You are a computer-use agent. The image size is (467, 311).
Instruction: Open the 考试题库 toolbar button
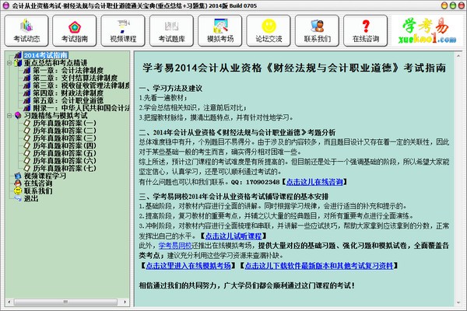171,31
